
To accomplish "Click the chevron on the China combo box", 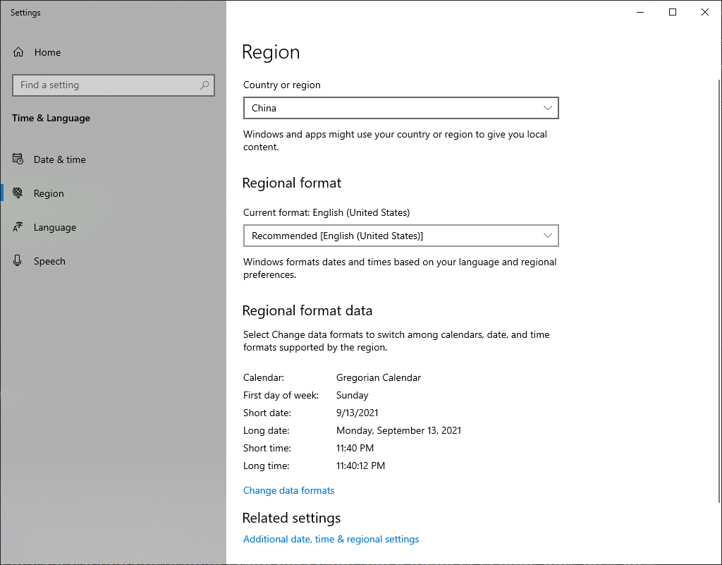I will pyautogui.click(x=548, y=108).
